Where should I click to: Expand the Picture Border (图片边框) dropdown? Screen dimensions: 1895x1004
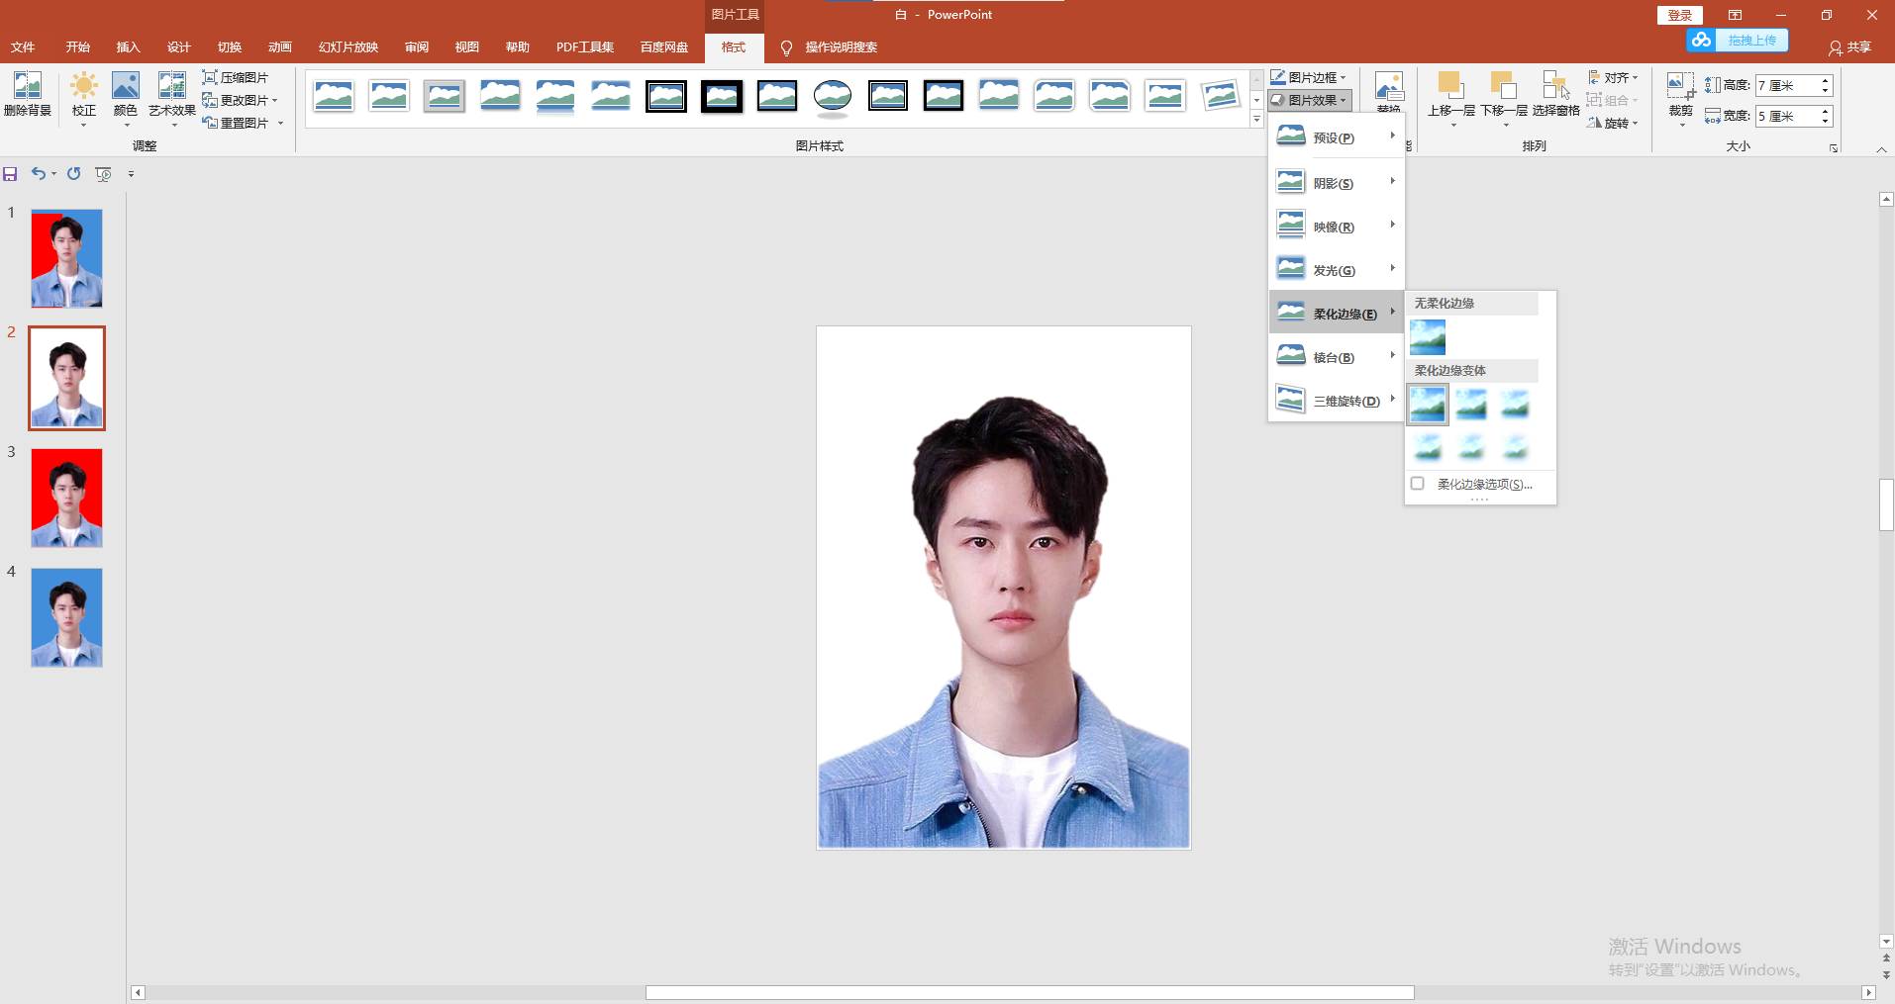1309,77
